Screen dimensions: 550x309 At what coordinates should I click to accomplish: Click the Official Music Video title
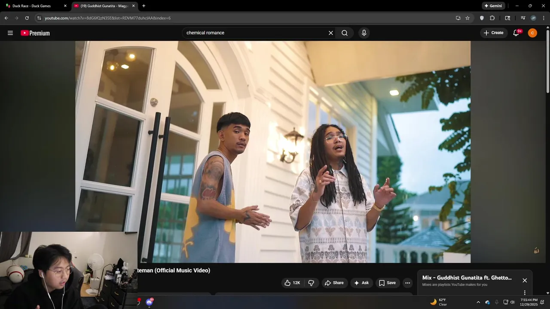[x=174, y=270]
